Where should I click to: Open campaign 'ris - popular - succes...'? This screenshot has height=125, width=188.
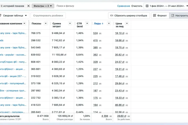[x=13, y=55]
